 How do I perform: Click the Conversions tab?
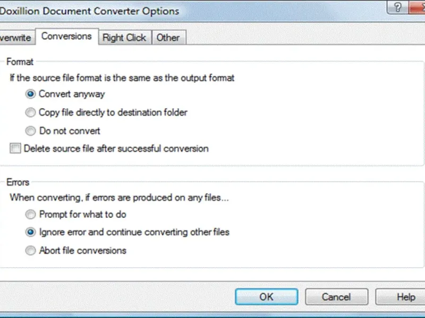point(66,37)
